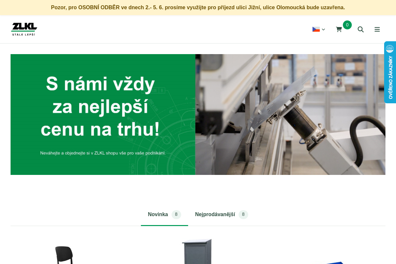
Task: Click the green cart count badge
Action: pyautogui.click(x=347, y=25)
